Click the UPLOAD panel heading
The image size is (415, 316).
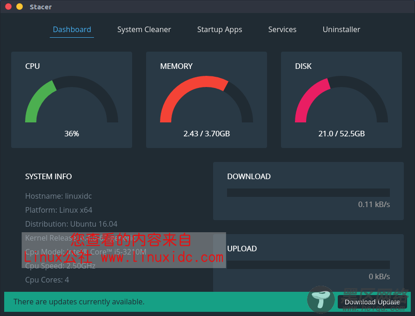(242, 249)
